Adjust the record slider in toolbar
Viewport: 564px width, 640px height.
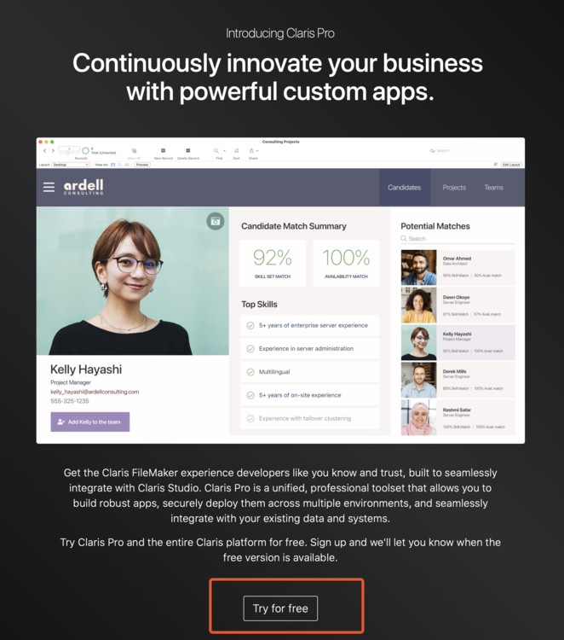69,151
